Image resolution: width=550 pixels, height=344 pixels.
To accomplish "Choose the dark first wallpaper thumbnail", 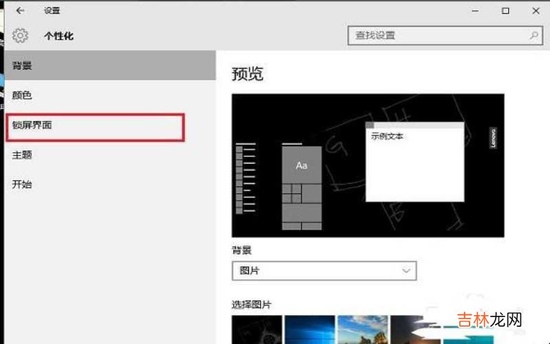I will pos(257,329).
